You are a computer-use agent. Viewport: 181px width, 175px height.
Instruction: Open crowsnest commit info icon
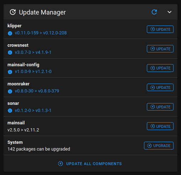(10, 52)
